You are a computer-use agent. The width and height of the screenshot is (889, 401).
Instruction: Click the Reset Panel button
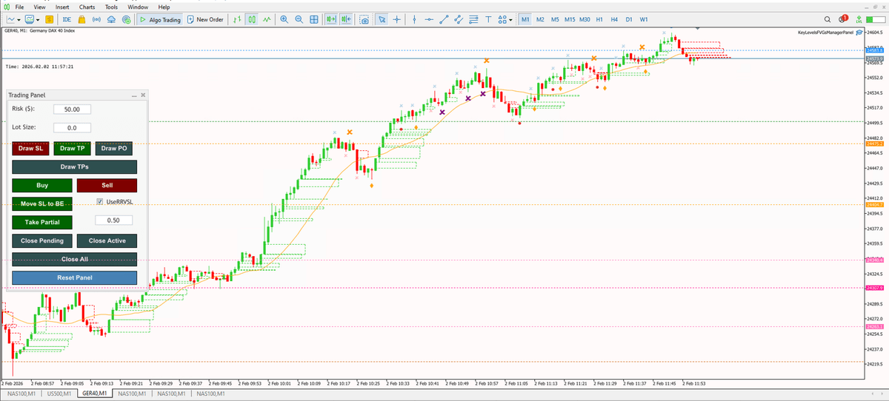[74, 277]
